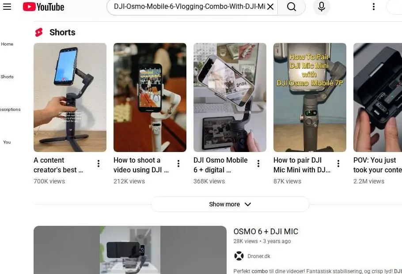
Task: Open title 'A content creator's best ...'
Action: (x=58, y=165)
